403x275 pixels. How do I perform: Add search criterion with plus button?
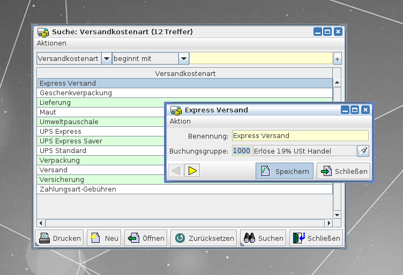click(x=337, y=59)
